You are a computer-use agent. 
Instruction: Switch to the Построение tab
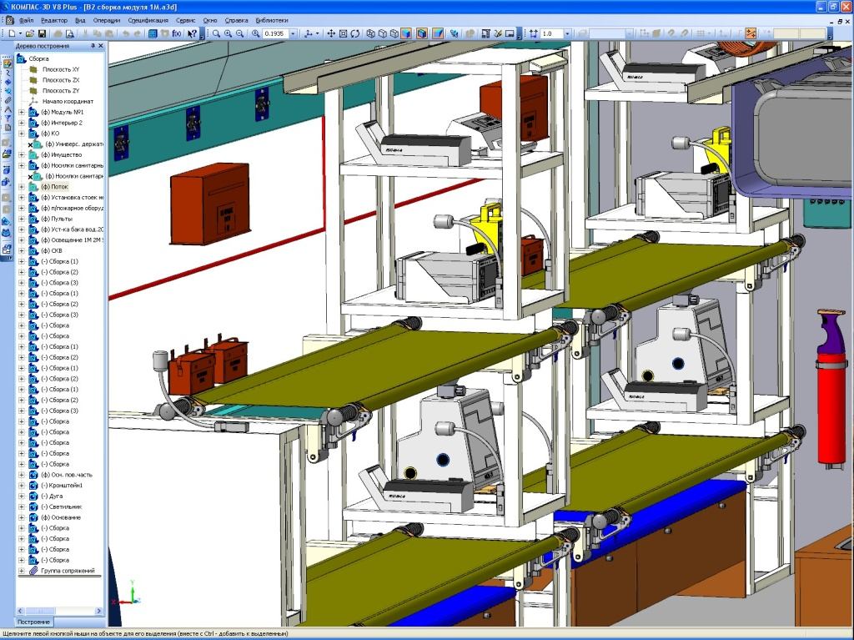[35, 622]
